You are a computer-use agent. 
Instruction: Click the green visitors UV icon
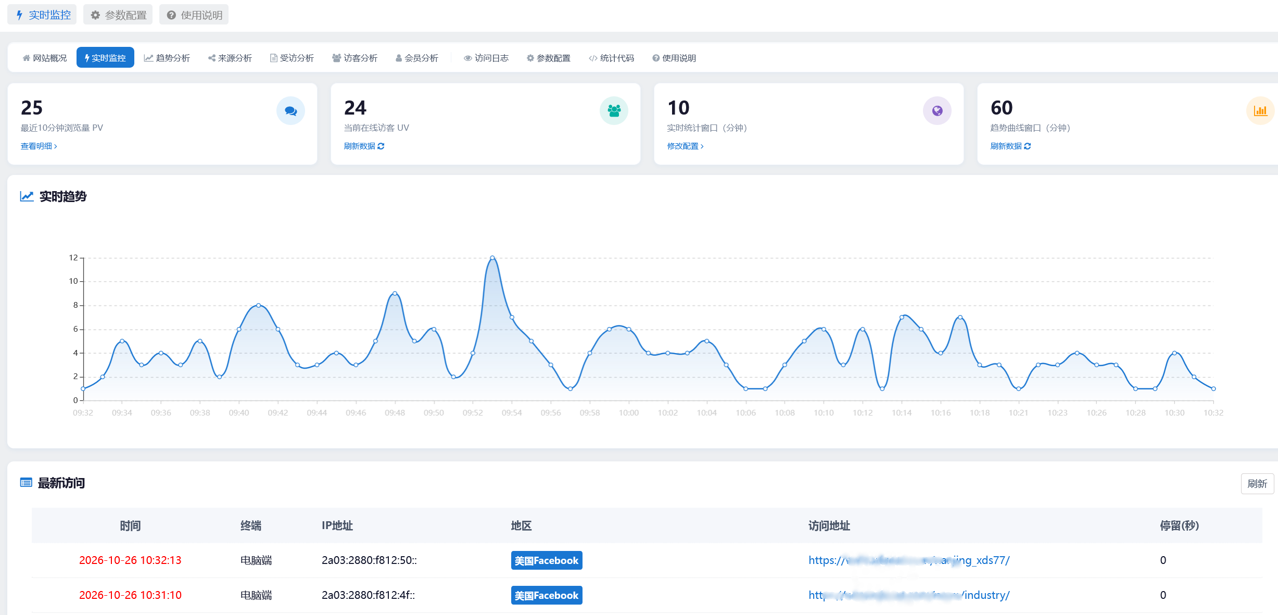click(x=614, y=110)
